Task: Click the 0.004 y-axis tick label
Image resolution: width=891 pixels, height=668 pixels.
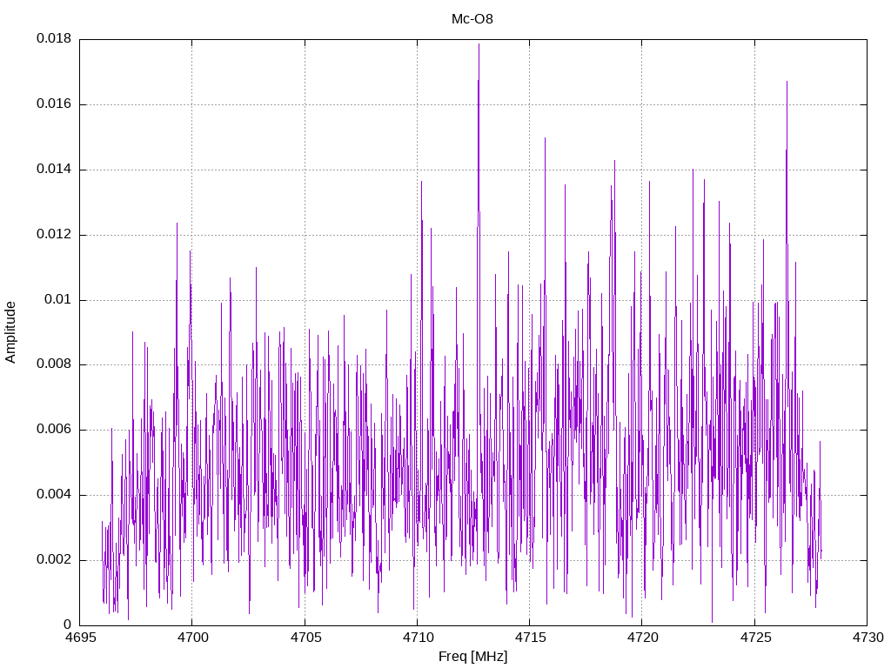Action: pyautogui.click(x=54, y=495)
